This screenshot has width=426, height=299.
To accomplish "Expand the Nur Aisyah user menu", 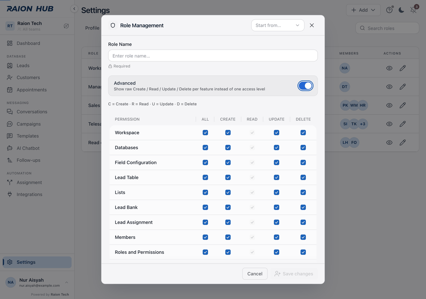I will coord(37,282).
